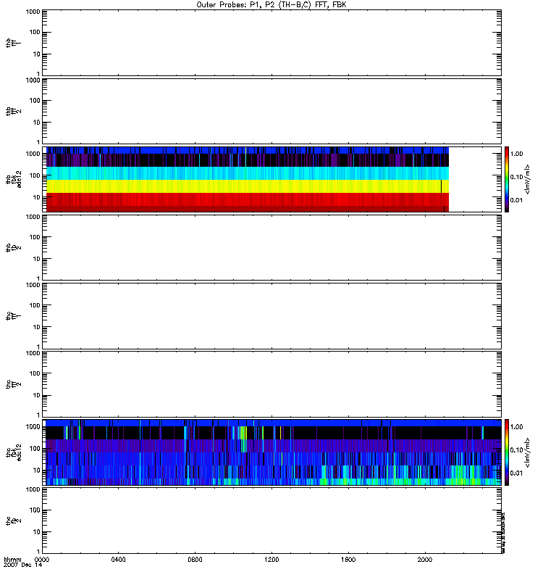
Task: Click the '1.00' label on the thb colorbar
Action: pos(517,154)
